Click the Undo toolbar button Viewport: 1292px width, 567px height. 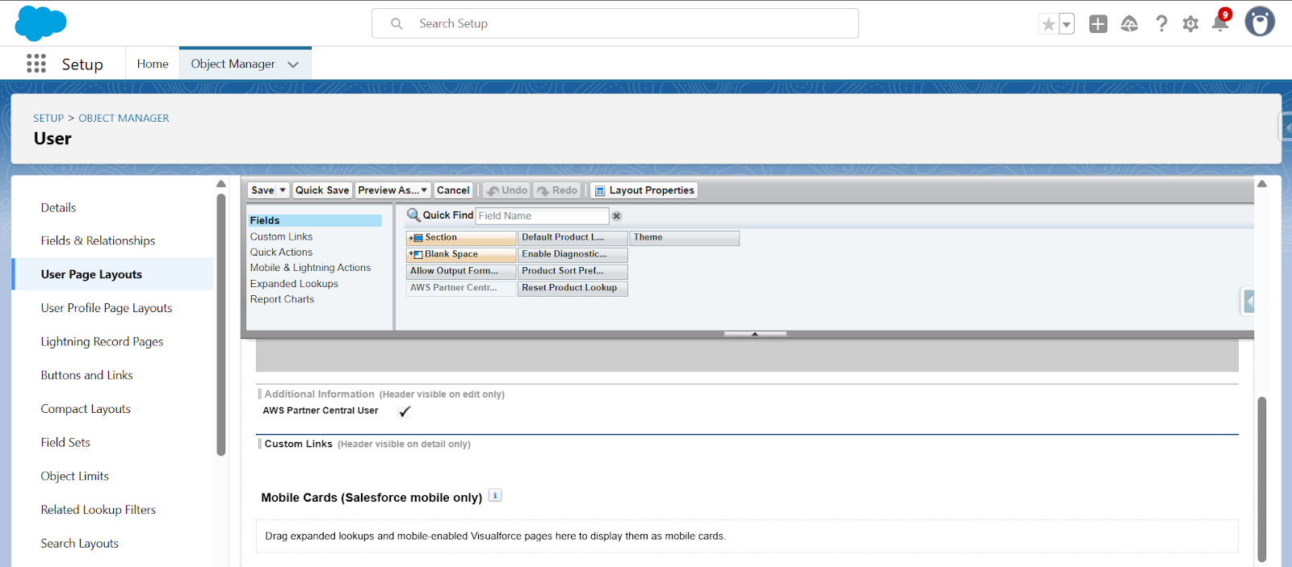506,190
